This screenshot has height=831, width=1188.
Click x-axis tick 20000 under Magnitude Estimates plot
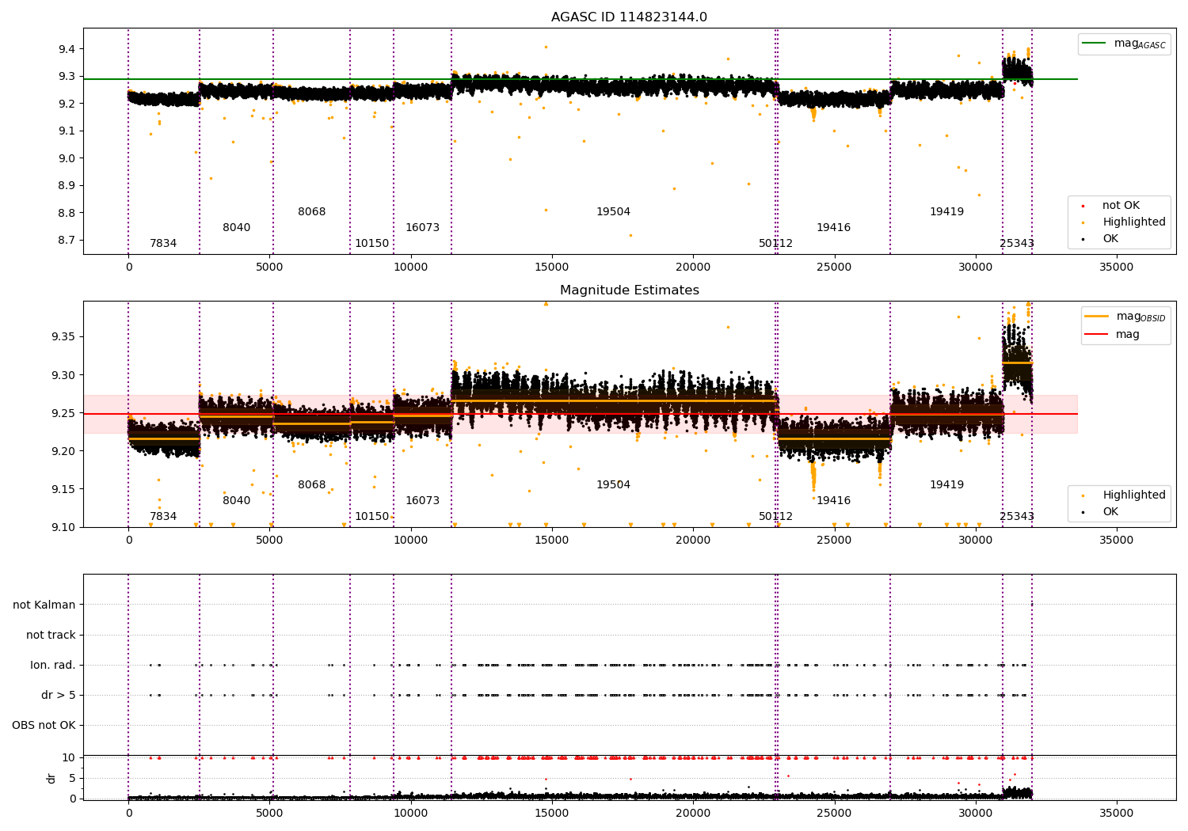pyautogui.click(x=693, y=541)
